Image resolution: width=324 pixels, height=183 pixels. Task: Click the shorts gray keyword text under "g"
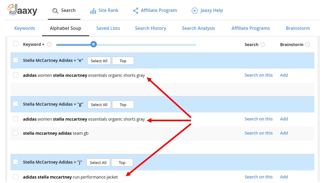(84, 119)
